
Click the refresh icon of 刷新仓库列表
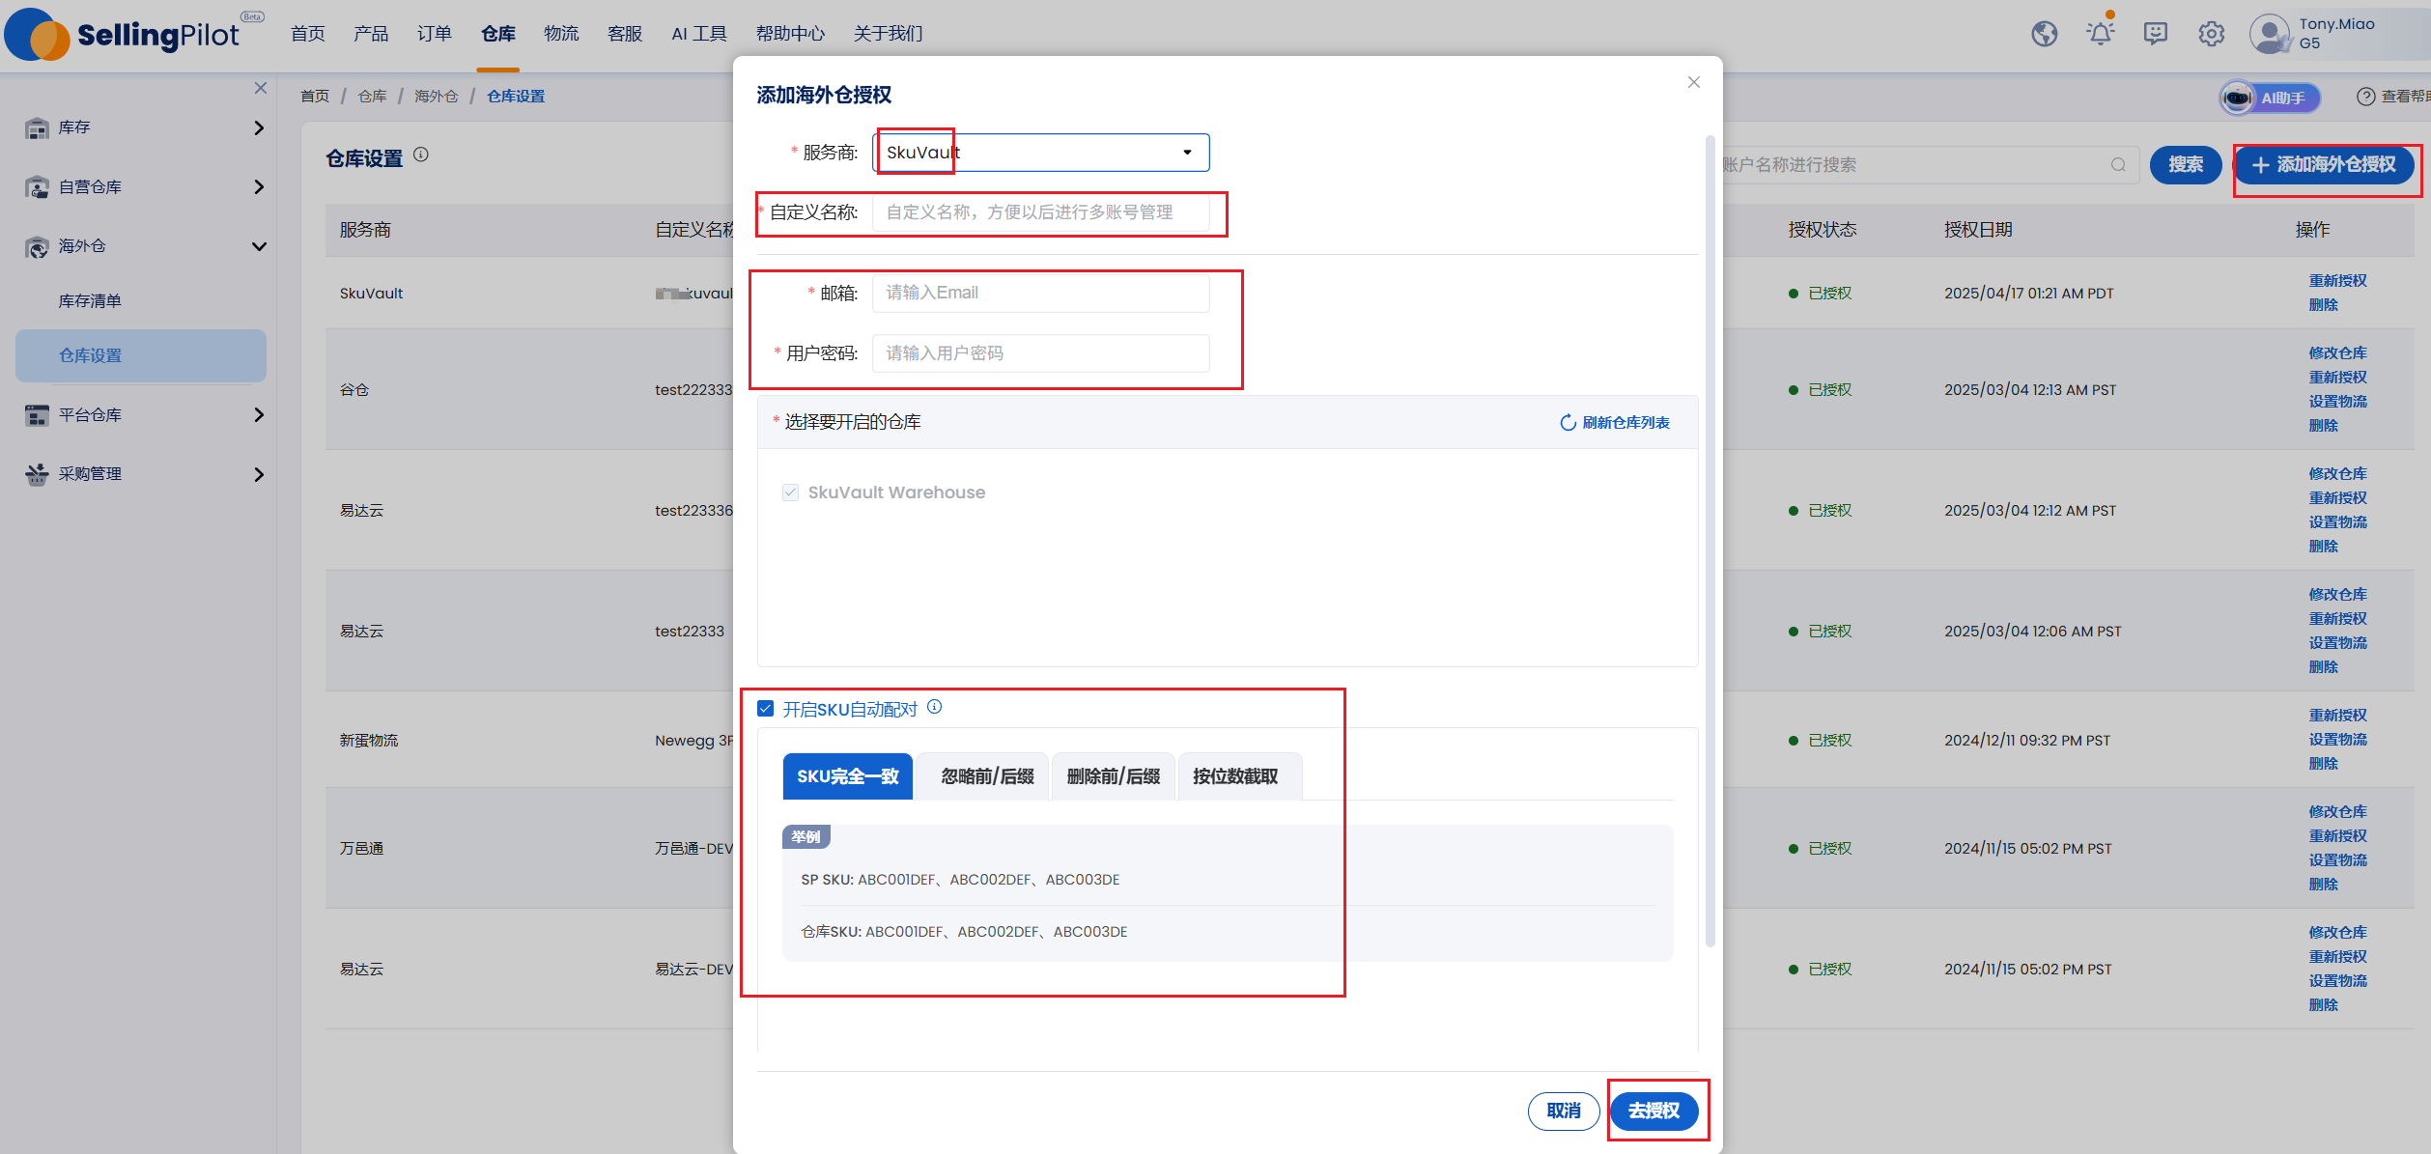[x=1568, y=423]
